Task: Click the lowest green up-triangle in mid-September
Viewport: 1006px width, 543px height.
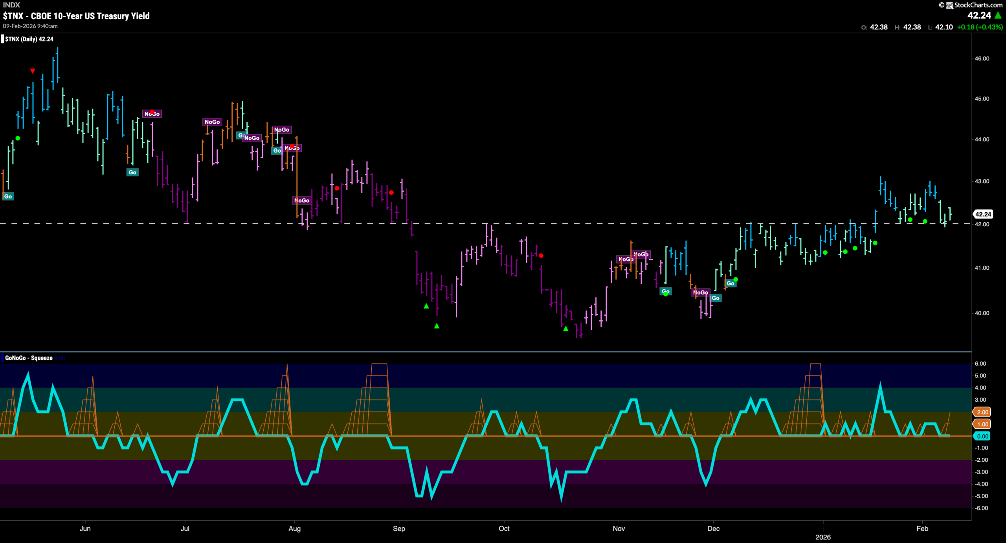Action: (437, 326)
